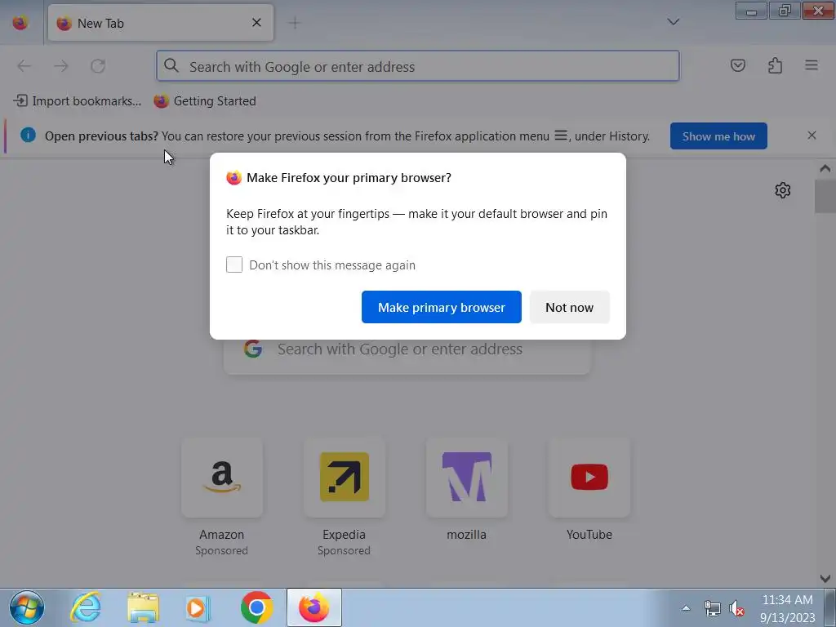Click the page Google search box
The image size is (836, 627).
(x=407, y=349)
